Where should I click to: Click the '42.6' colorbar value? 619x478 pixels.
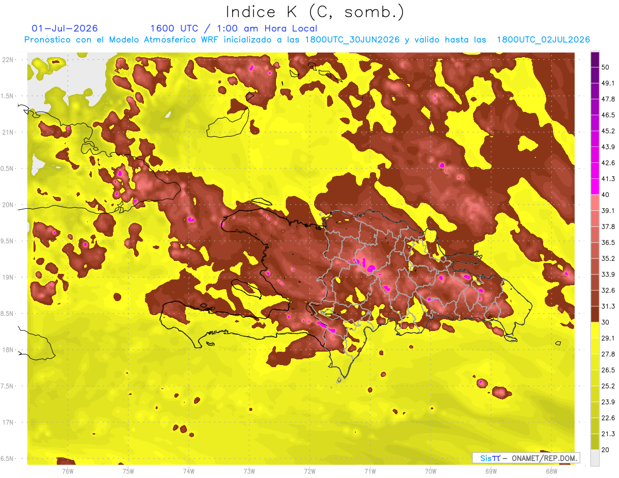608,163
